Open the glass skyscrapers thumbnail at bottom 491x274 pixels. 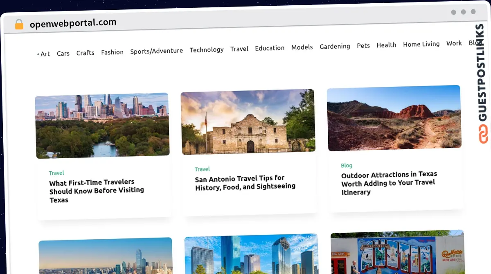point(252,254)
